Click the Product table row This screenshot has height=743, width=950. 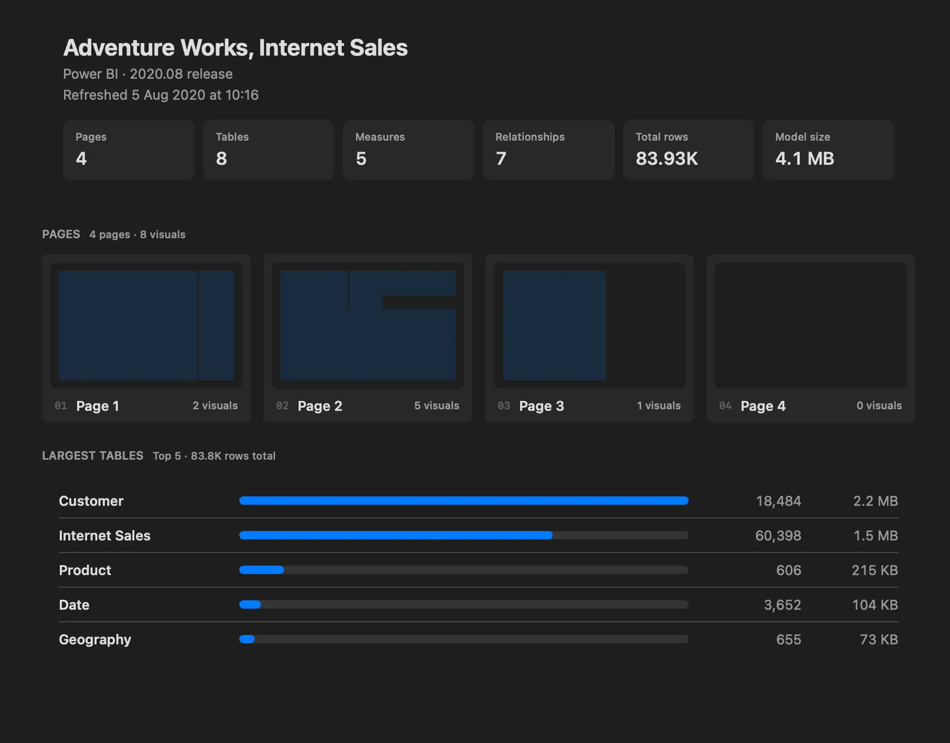[479, 570]
